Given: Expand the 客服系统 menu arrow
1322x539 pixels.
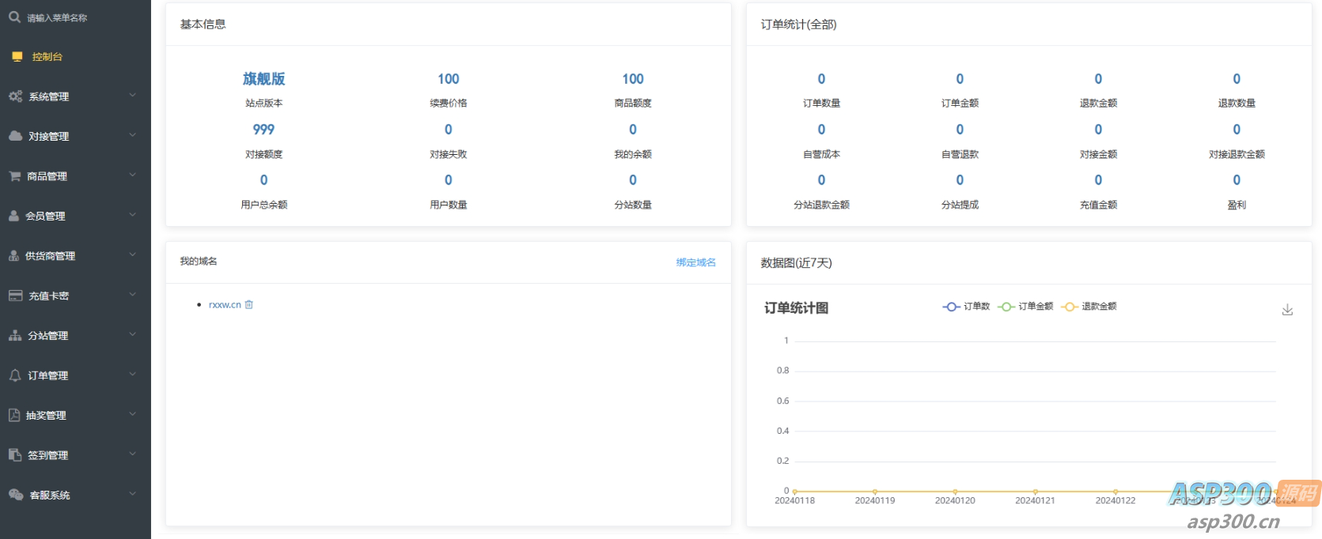Looking at the screenshot, I should (132, 494).
